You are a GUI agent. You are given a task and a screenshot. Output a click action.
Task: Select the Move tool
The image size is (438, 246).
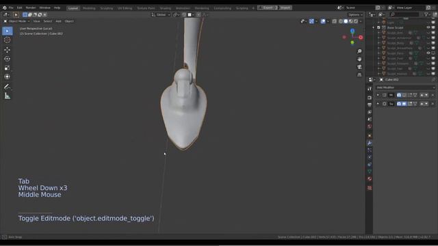pyautogui.click(x=8, y=50)
